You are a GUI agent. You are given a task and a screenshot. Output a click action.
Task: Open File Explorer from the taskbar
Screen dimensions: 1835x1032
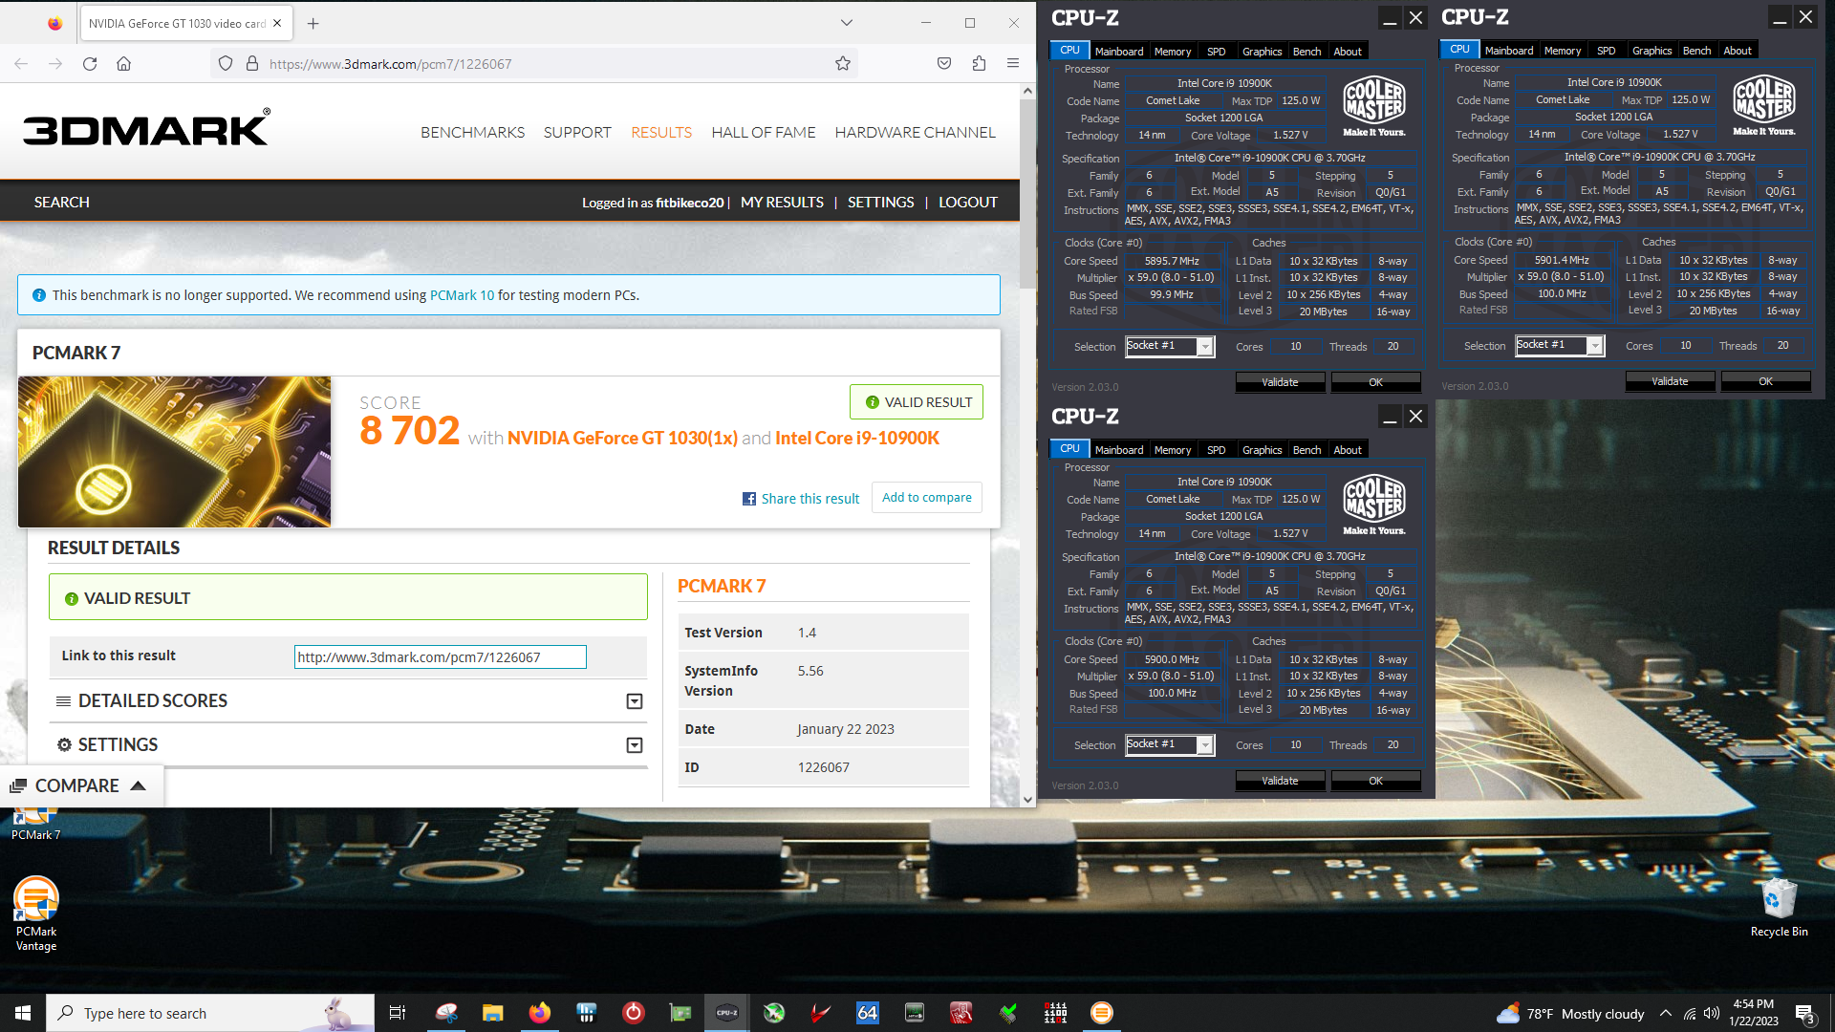pyautogui.click(x=492, y=1013)
